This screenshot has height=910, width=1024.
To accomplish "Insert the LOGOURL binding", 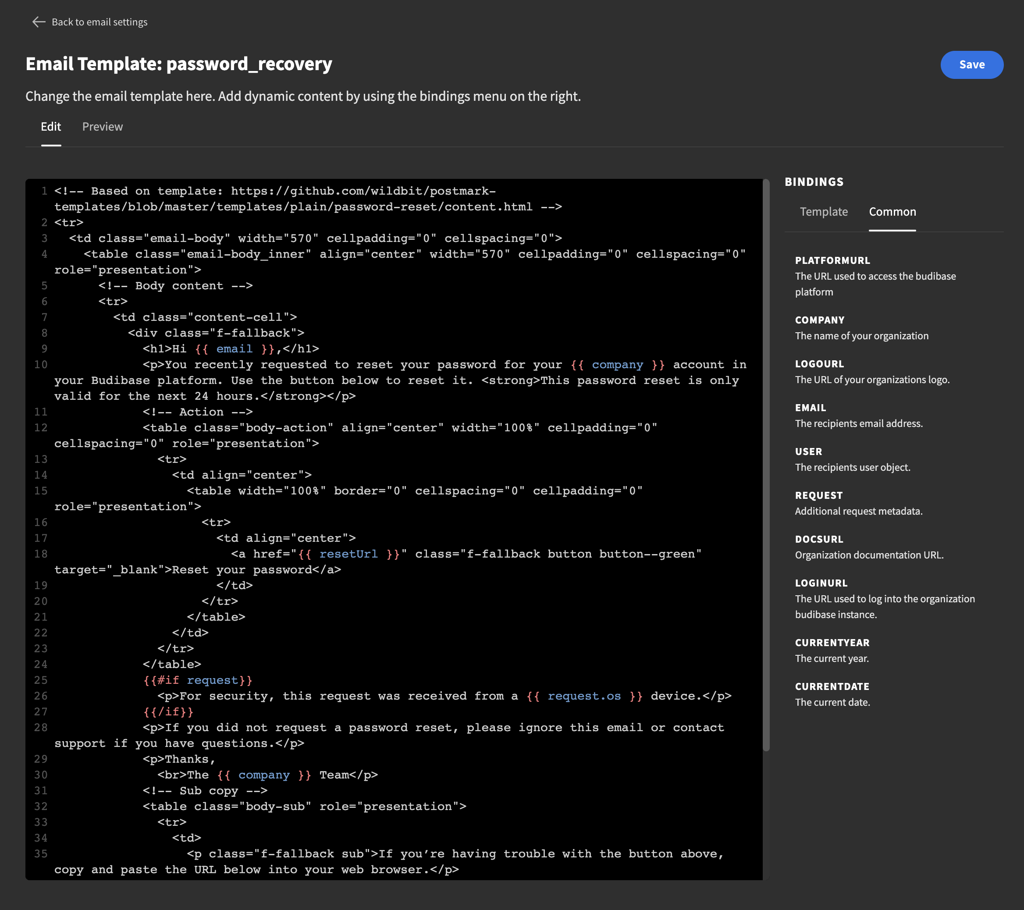I will click(819, 364).
